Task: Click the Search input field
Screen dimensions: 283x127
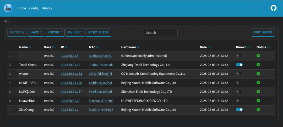Action: pyautogui.click(x=160, y=33)
